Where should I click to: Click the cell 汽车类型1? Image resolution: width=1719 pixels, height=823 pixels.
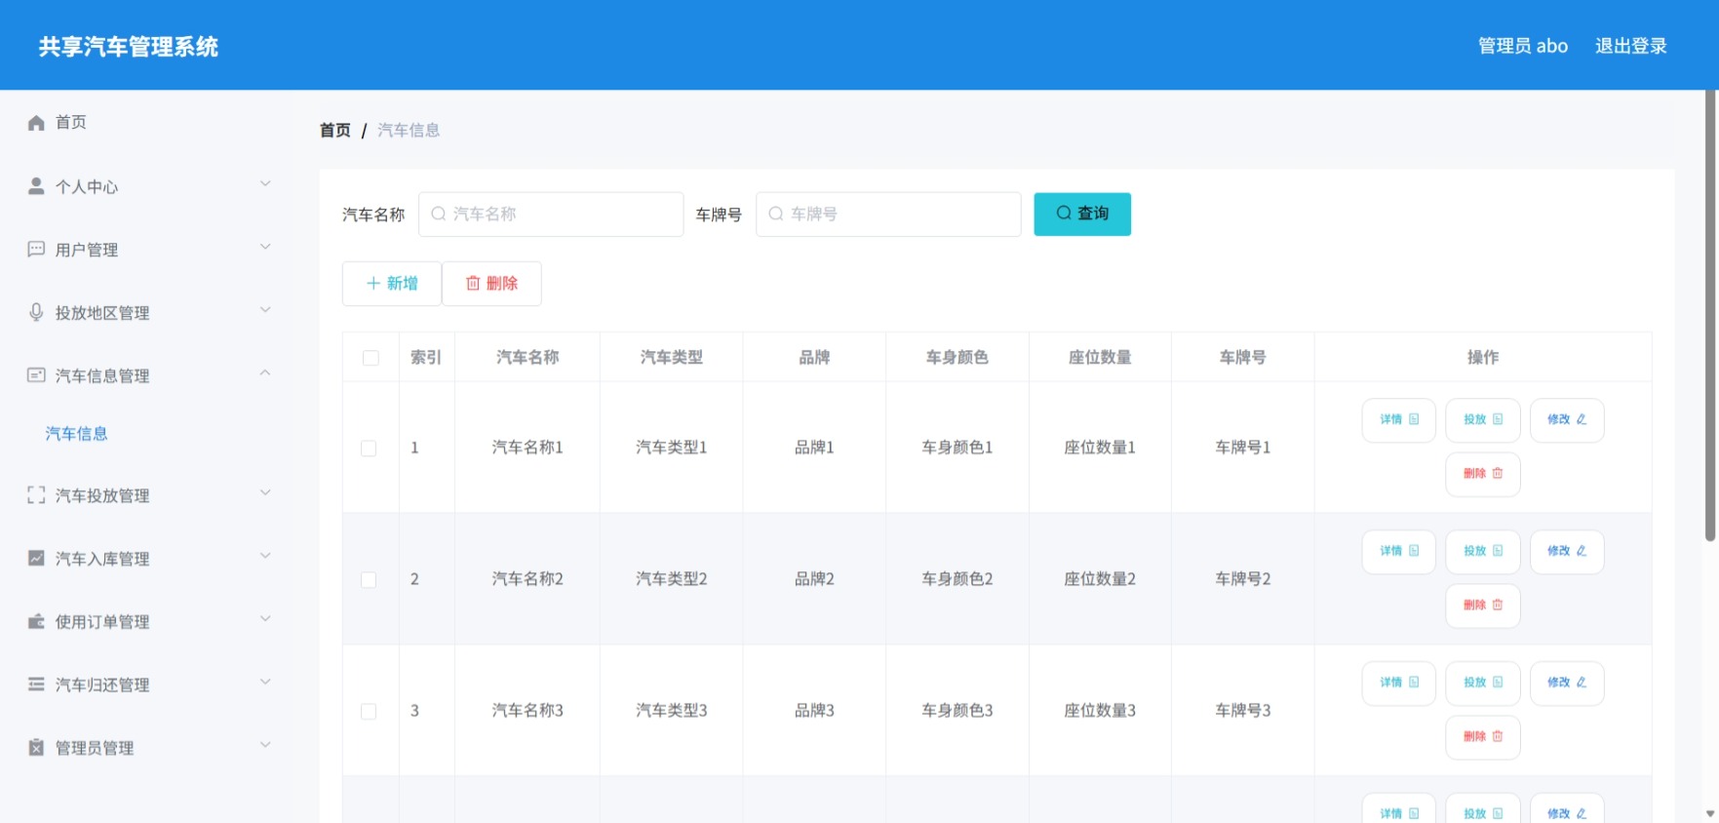pos(672,448)
